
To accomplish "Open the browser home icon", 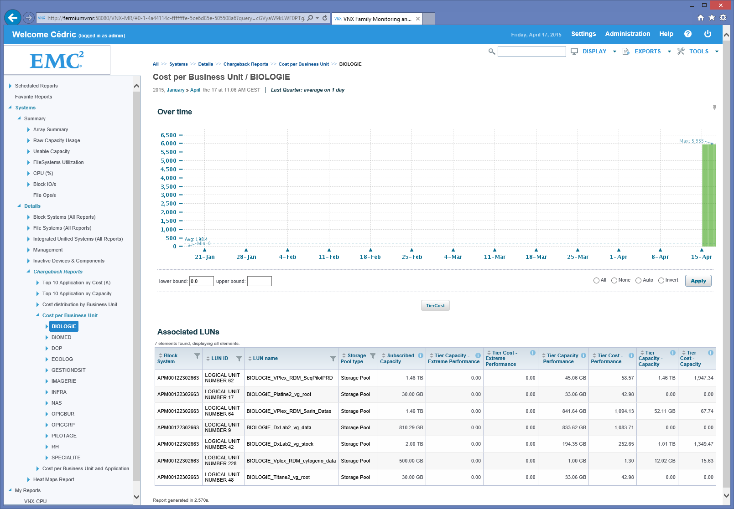I will 701,18.
